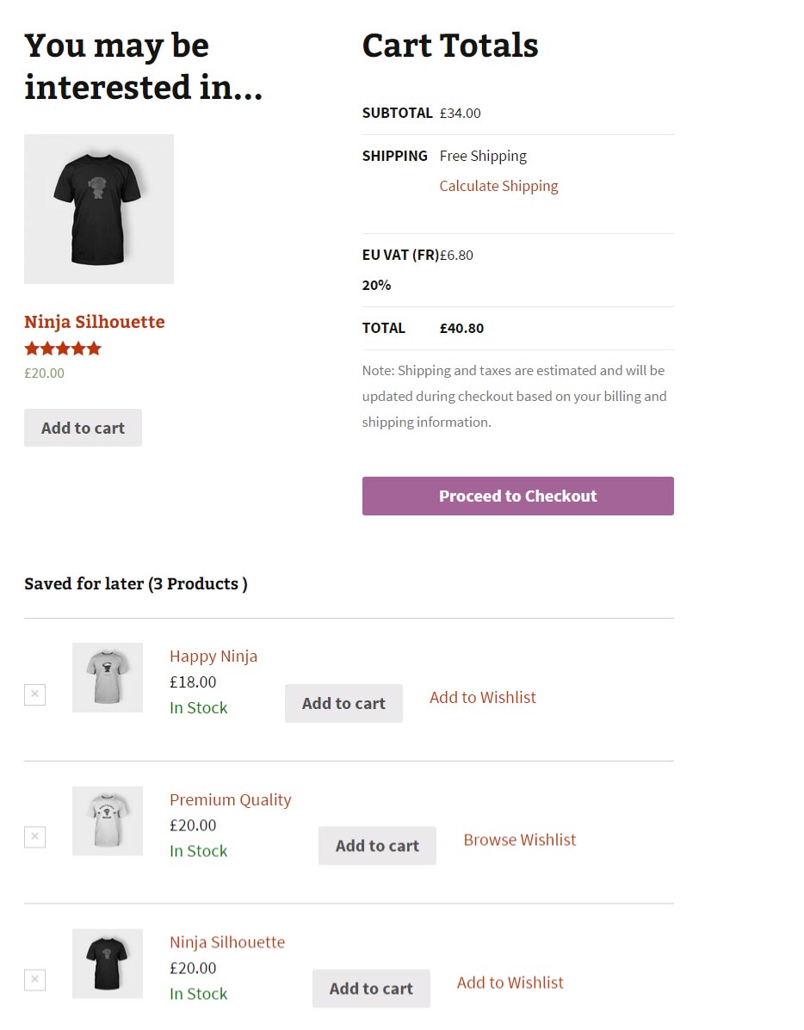Click the Ninja Silhouette star rating
This screenshot has width=804, height=1030.
click(63, 348)
